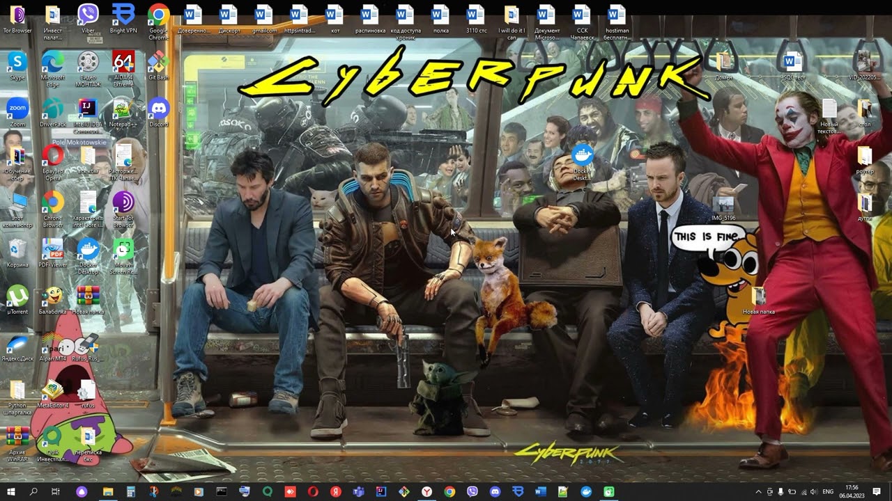Screen dimensions: 892x501
Task: Open полка Word document
Action: tap(440, 19)
